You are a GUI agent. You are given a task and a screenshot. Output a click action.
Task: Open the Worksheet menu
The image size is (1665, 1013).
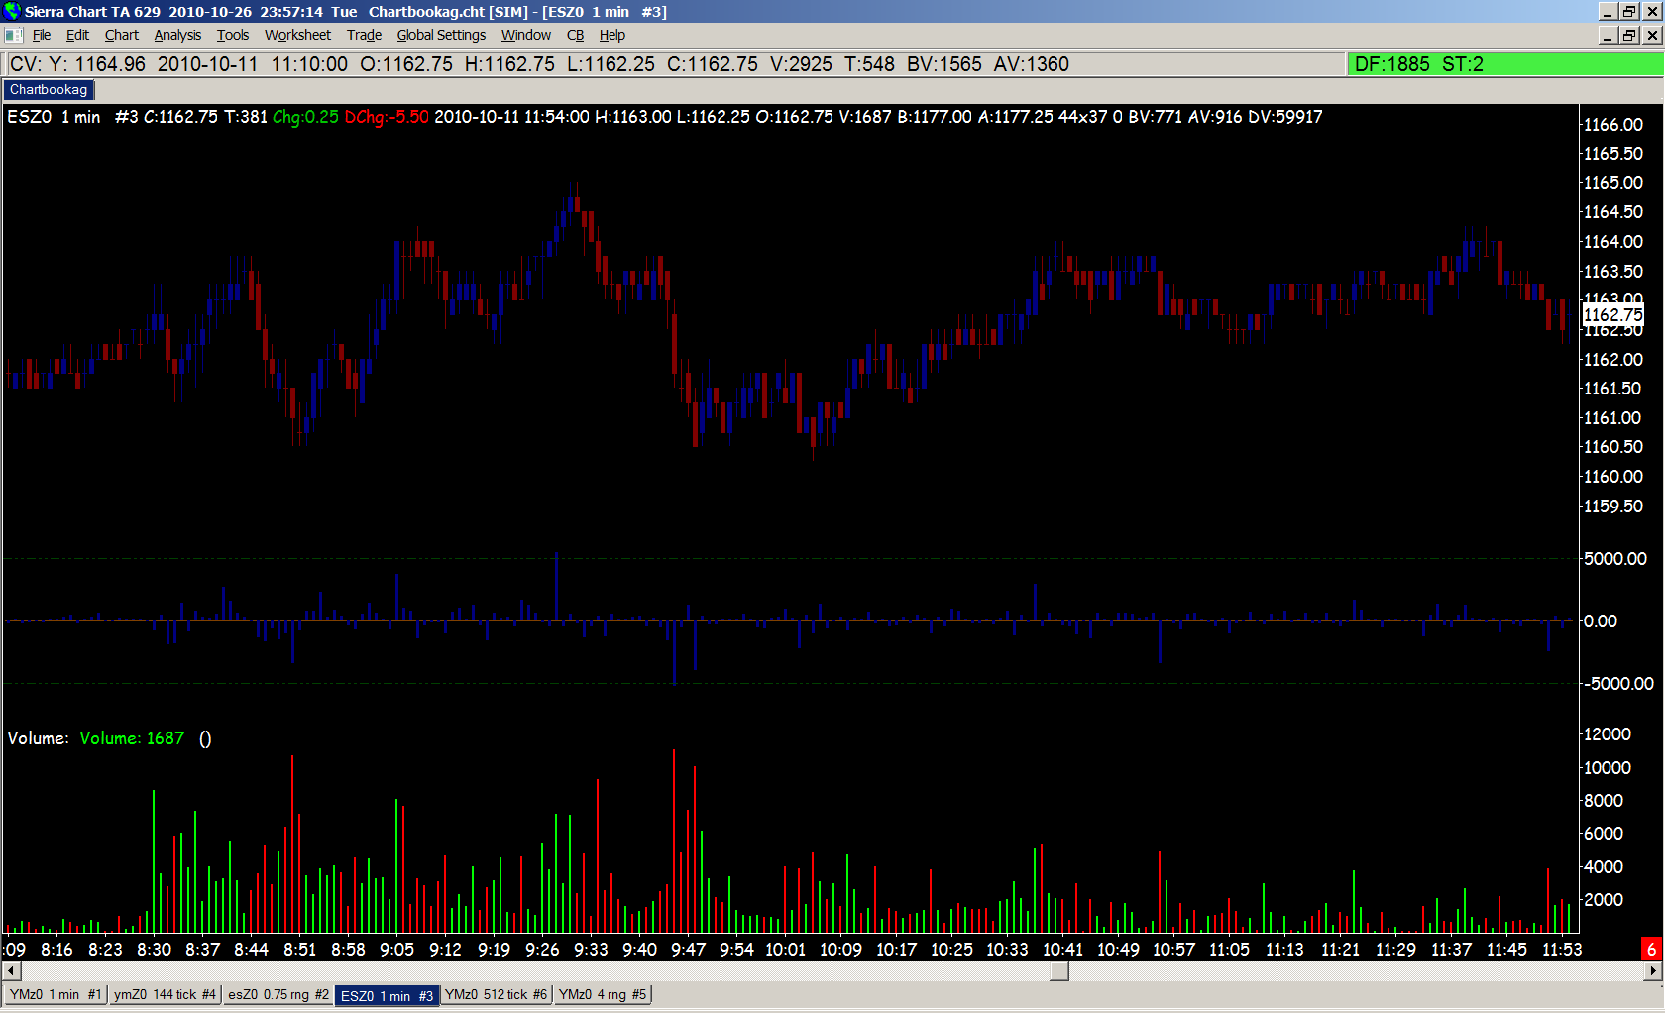[297, 35]
